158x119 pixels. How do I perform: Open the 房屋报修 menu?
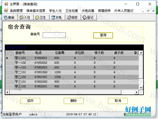tap(104, 11)
